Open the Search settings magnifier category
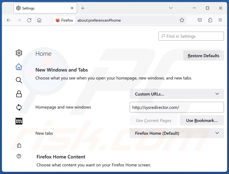 click(x=19, y=80)
